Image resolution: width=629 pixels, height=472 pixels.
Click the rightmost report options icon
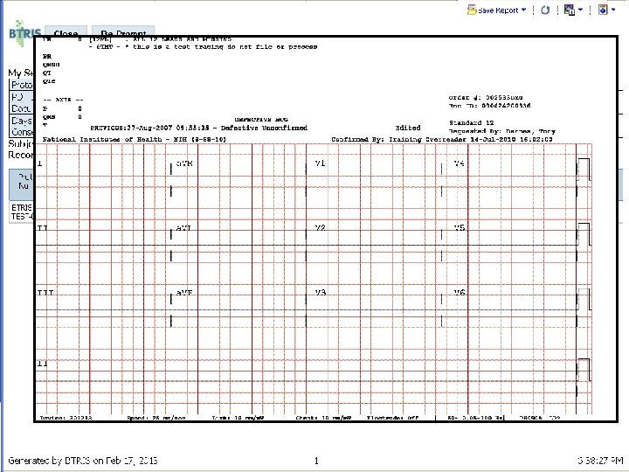(x=603, y=10)
